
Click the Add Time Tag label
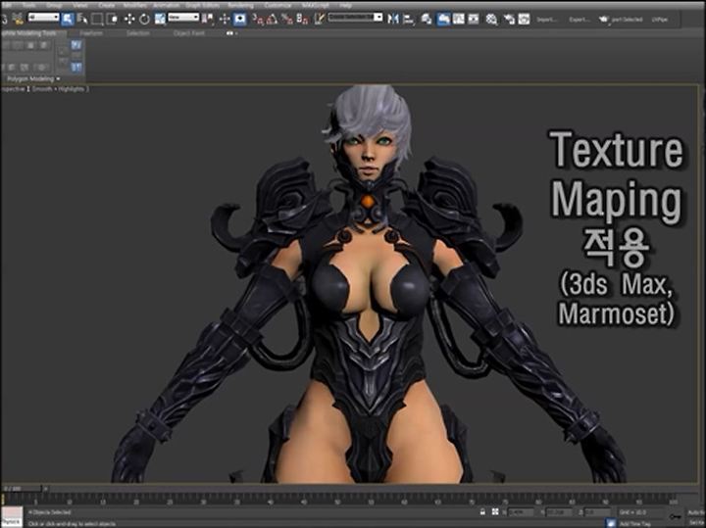[x=635, y=523]
